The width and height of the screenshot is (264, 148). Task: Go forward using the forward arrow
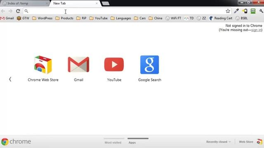10,11
